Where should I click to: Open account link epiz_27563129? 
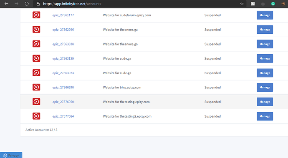63,58
